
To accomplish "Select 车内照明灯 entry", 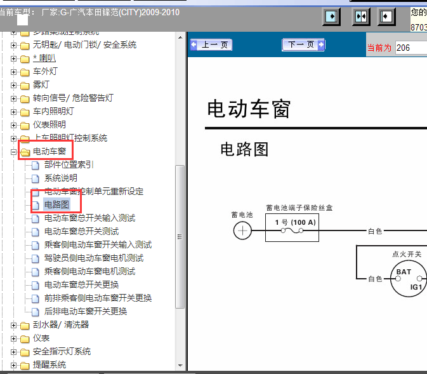I will pos(53,112).
